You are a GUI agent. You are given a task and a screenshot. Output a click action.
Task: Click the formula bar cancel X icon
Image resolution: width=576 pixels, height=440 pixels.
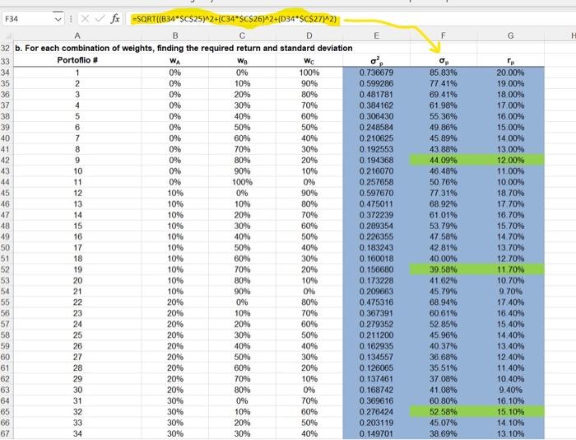click(x=85, y=19)
